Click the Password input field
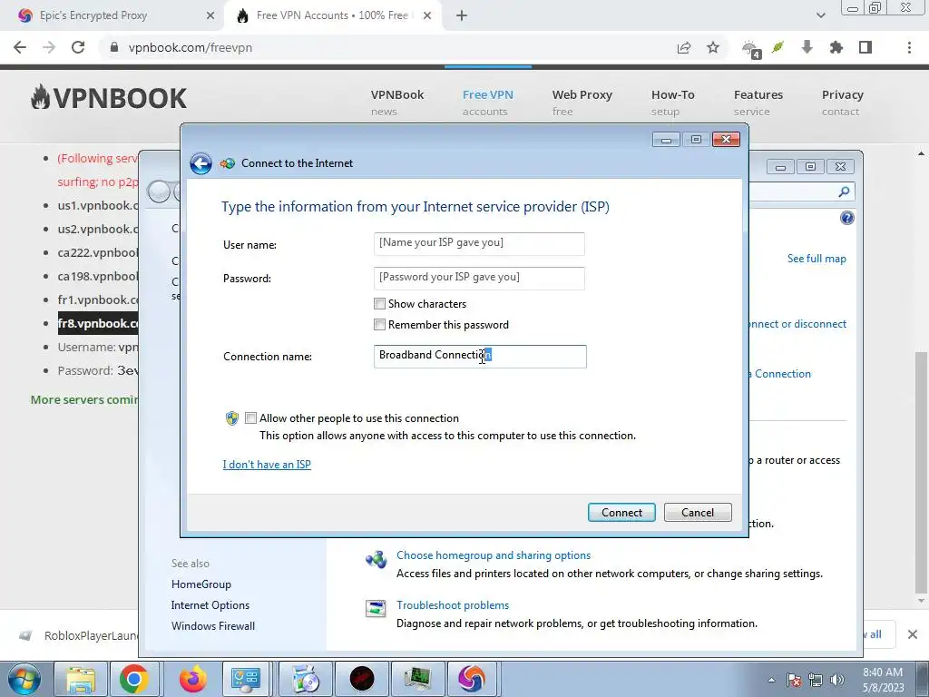 (x=479, y=278)
